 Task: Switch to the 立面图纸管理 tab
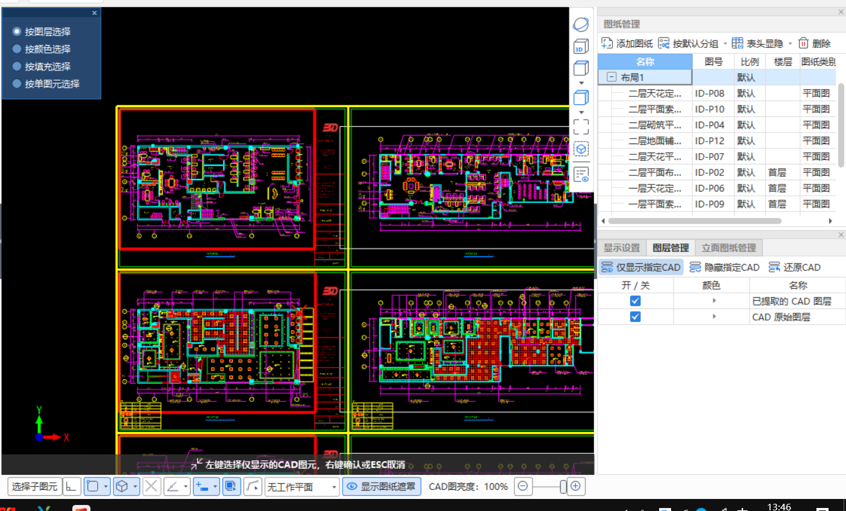point(729,248)
